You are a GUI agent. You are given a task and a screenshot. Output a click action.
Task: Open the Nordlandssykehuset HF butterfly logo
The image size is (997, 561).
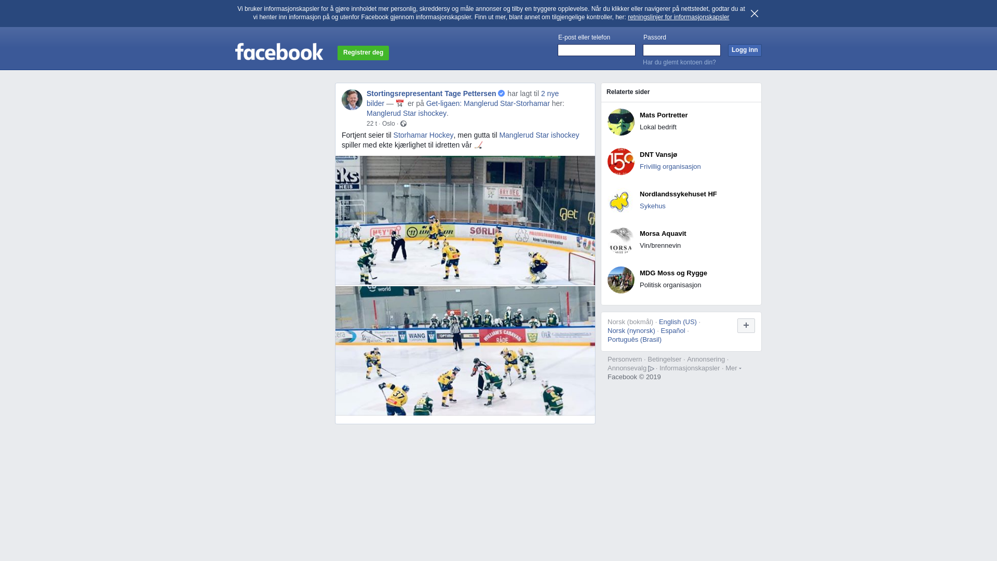[621, 201]
